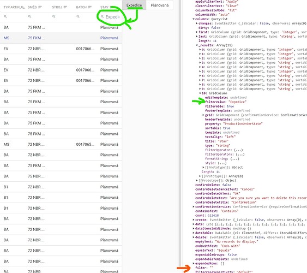Invoke the filterOperator (...) getter

click(238, 150)
